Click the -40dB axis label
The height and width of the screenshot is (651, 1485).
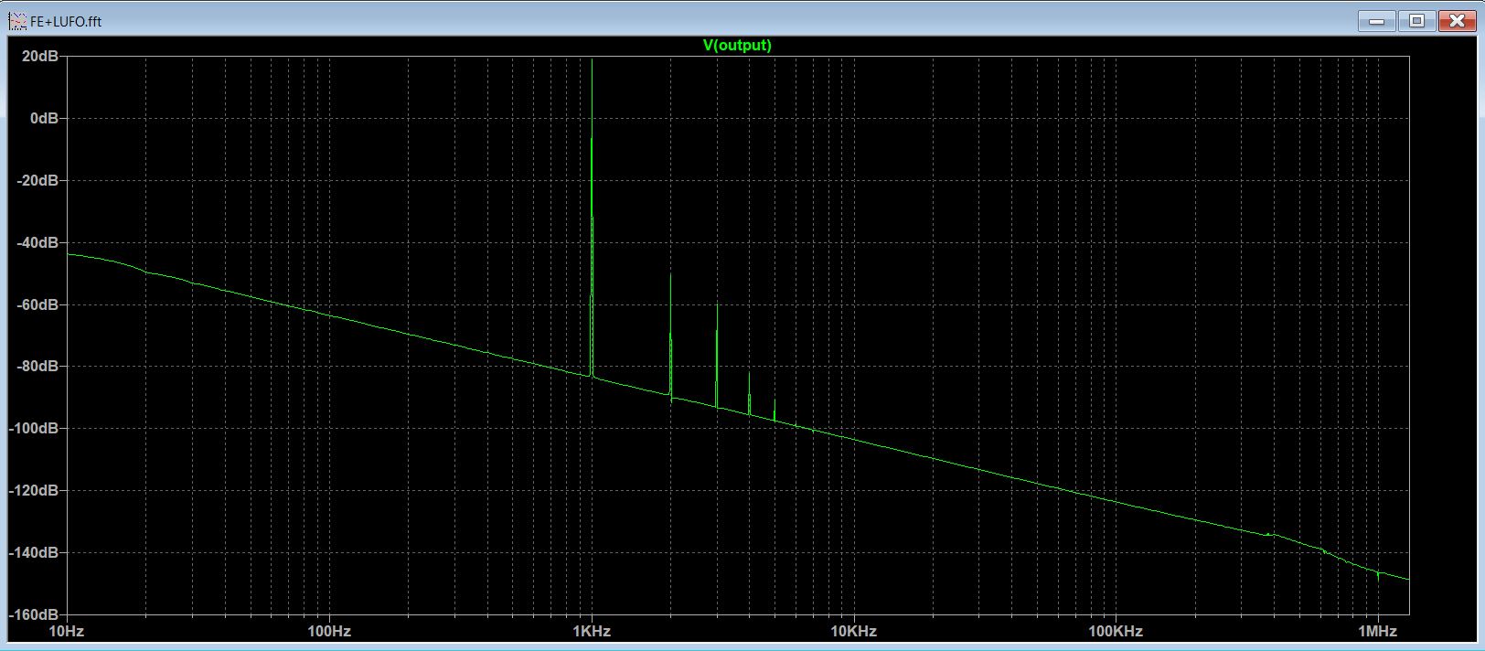coord(37,242)
